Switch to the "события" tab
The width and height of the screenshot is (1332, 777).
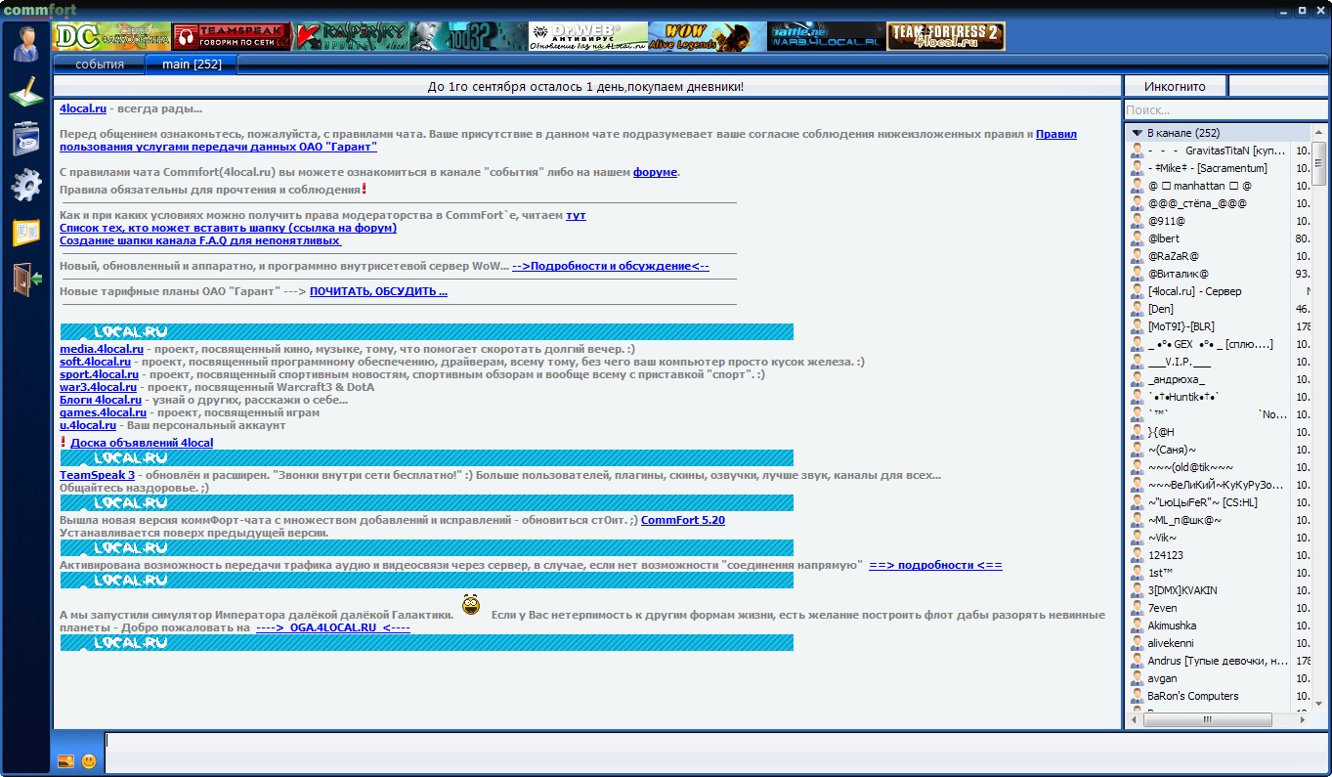[x=99, y=65]
